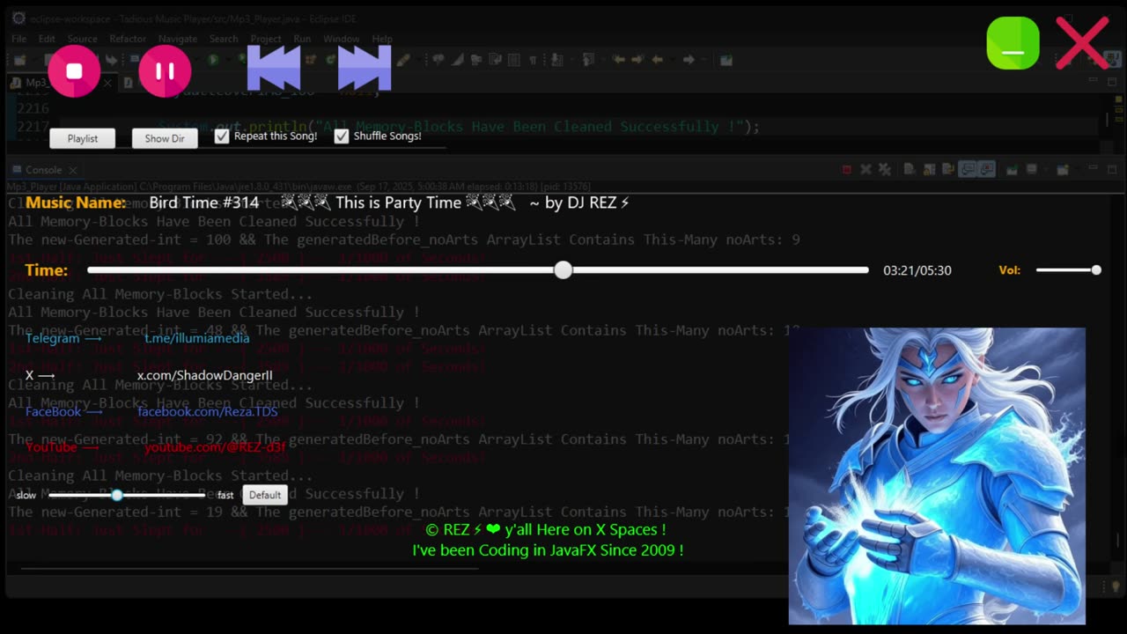Toggle show console when standard error changes

click(x=987, y=169)
